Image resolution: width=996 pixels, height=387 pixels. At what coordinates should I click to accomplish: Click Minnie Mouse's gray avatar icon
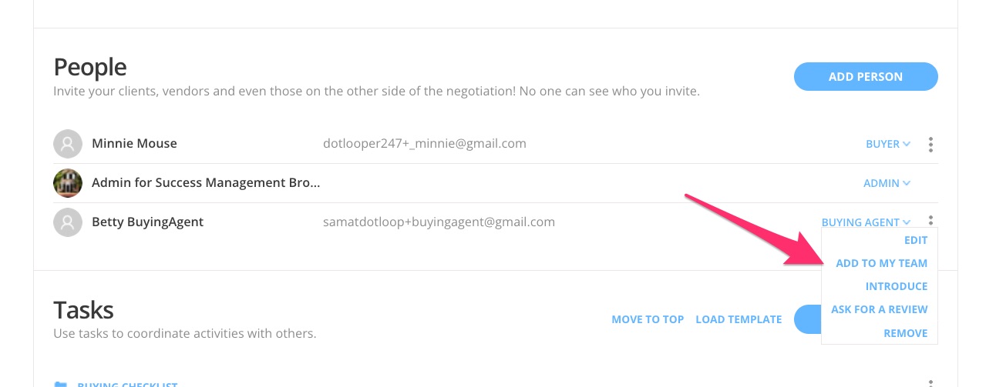tap(68, 144)
